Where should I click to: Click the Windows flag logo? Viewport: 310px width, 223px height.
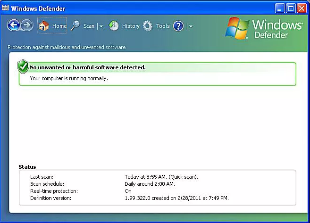[237, 28]
